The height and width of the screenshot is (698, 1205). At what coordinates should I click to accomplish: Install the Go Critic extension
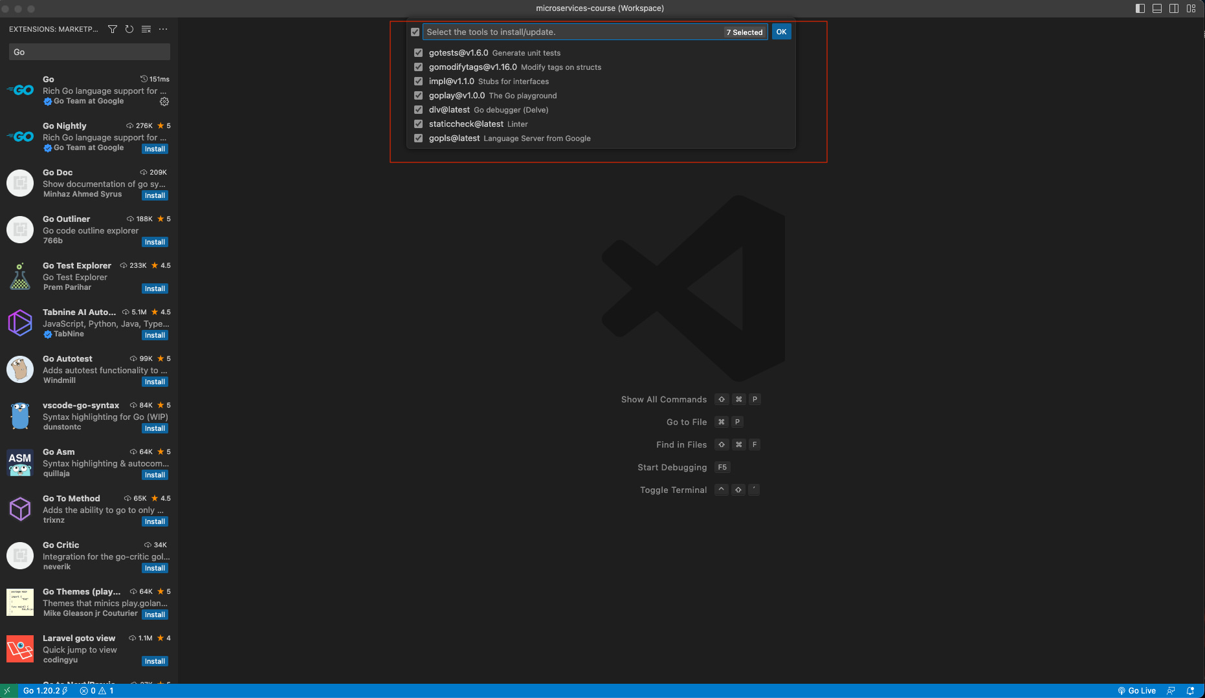pyautogui.click(x=155, y=568)
